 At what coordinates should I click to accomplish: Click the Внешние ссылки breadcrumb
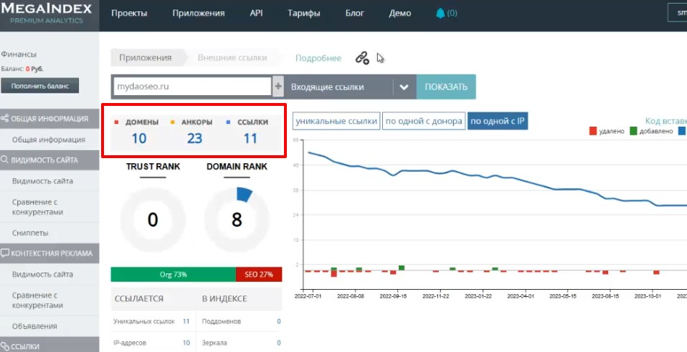[232, 58]
